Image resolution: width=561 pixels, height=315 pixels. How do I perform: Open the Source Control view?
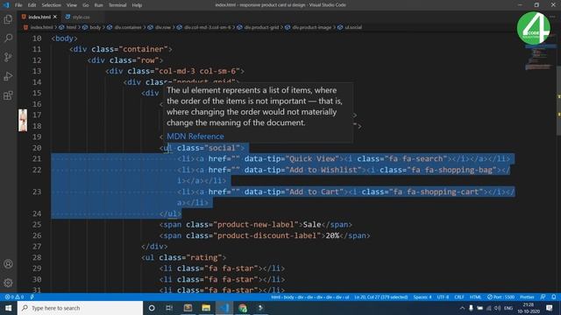(x=8, y=57)
